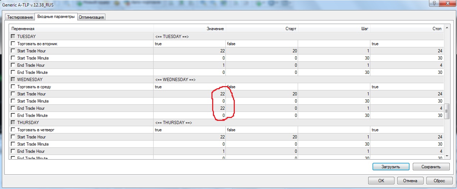
Task: Select the Стоп 'true' cell of Торговать в среду
Action: click(407, 87)
